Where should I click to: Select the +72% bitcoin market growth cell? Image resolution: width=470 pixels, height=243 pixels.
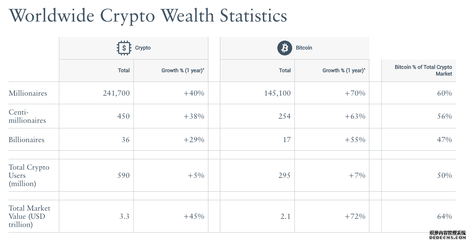332,216
